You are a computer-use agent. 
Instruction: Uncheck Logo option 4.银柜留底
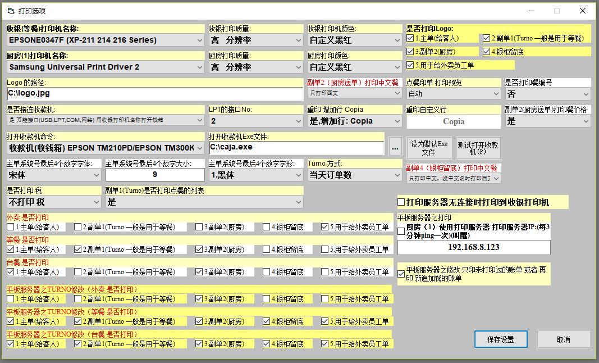coord(486,51)
